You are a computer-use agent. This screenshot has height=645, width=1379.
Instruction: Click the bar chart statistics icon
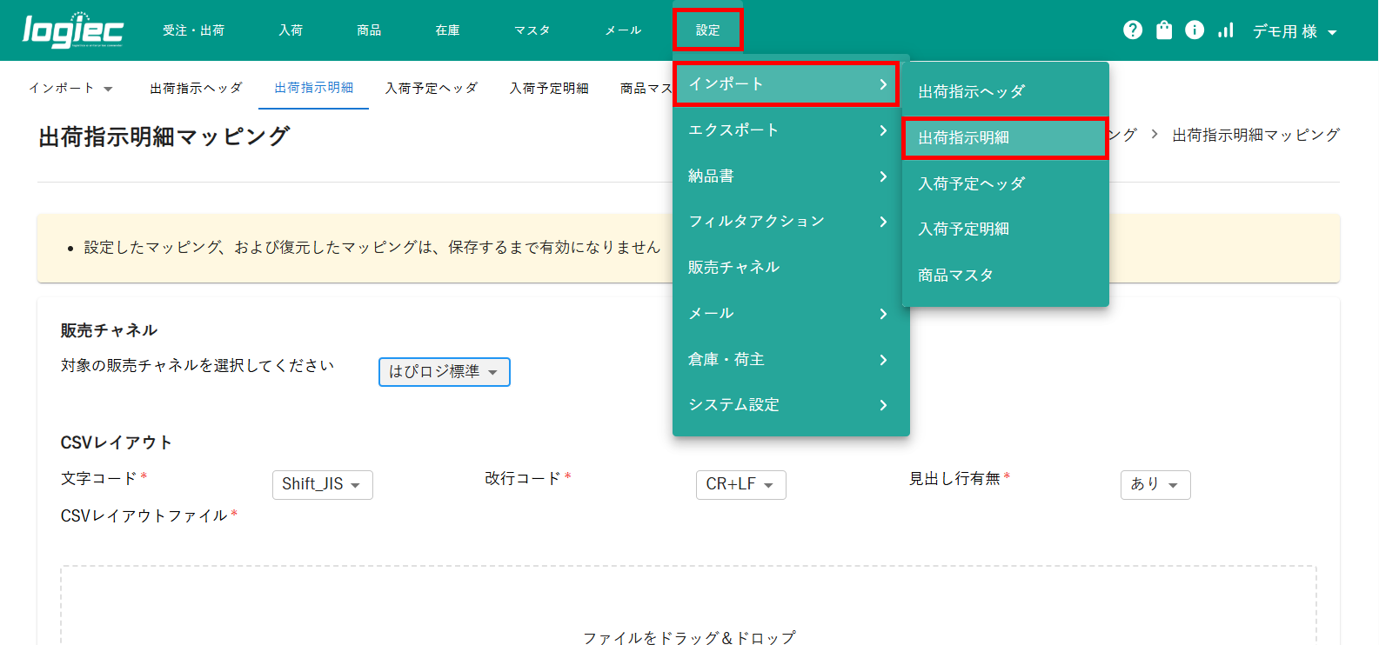[x=1226, y=30]
